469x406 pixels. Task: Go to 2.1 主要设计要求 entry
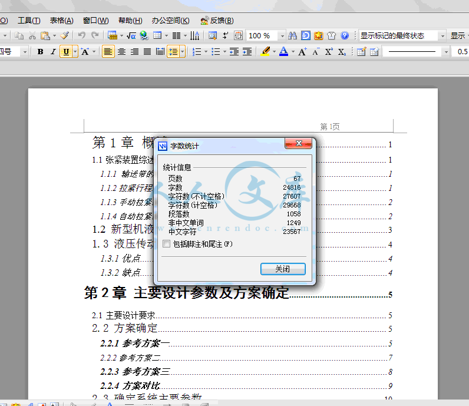pos(242,315)
